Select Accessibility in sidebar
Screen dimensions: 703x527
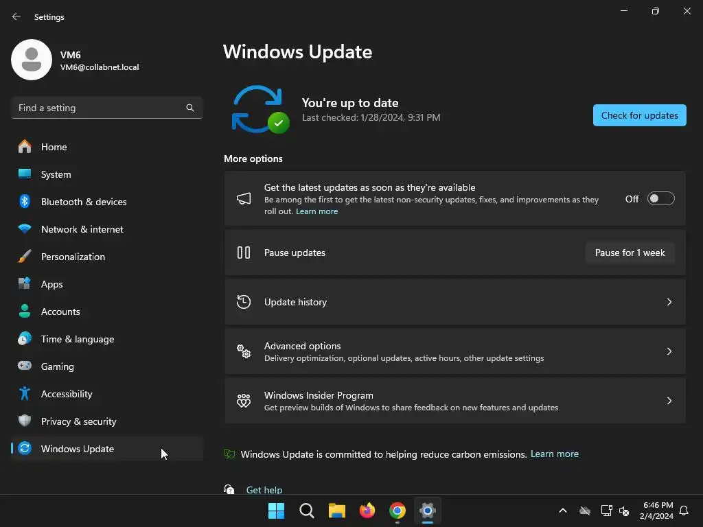coord(107,394)
